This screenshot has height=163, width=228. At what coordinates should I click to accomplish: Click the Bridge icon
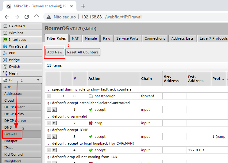click(5, 60)
